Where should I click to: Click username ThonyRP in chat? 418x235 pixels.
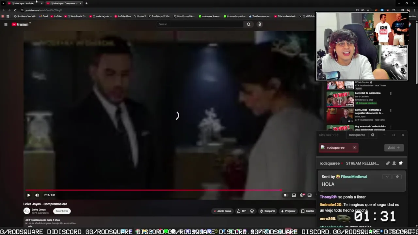click(x=328, y=197)
